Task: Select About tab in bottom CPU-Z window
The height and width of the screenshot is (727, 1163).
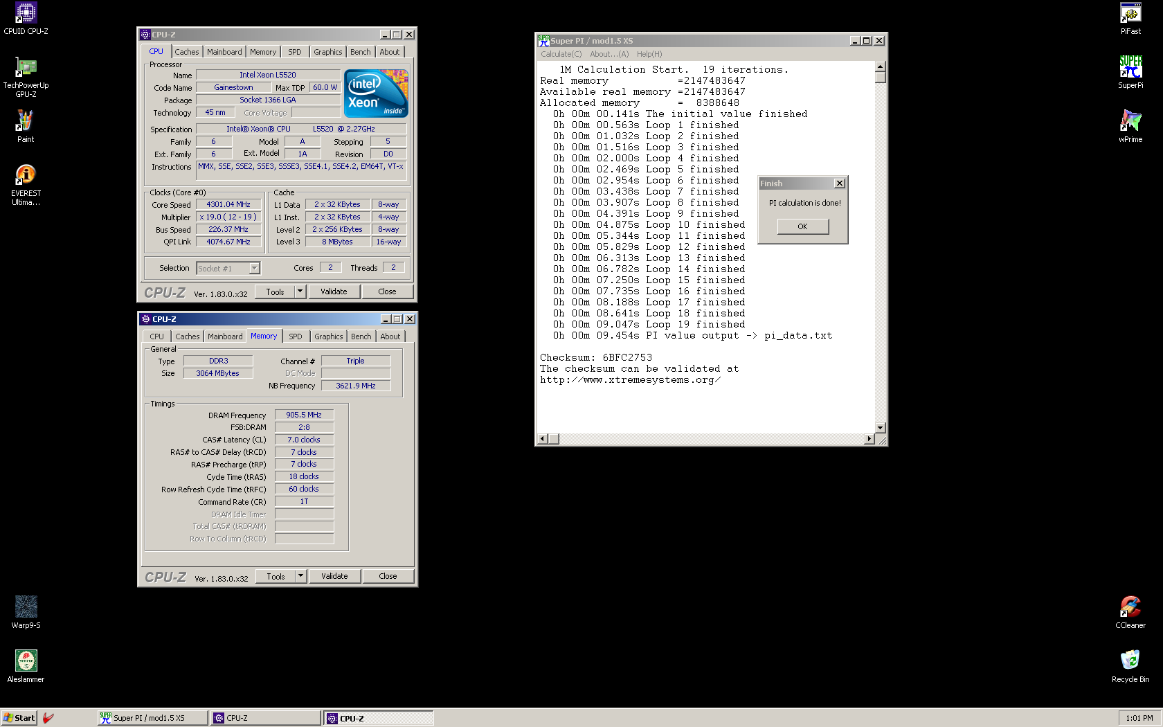Action: tap(390, 336)
